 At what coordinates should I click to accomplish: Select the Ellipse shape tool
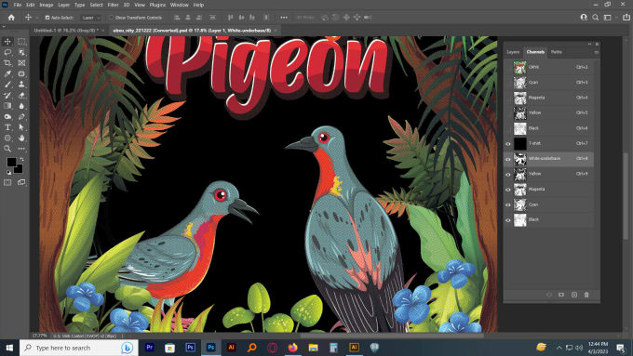click(7, 138)
